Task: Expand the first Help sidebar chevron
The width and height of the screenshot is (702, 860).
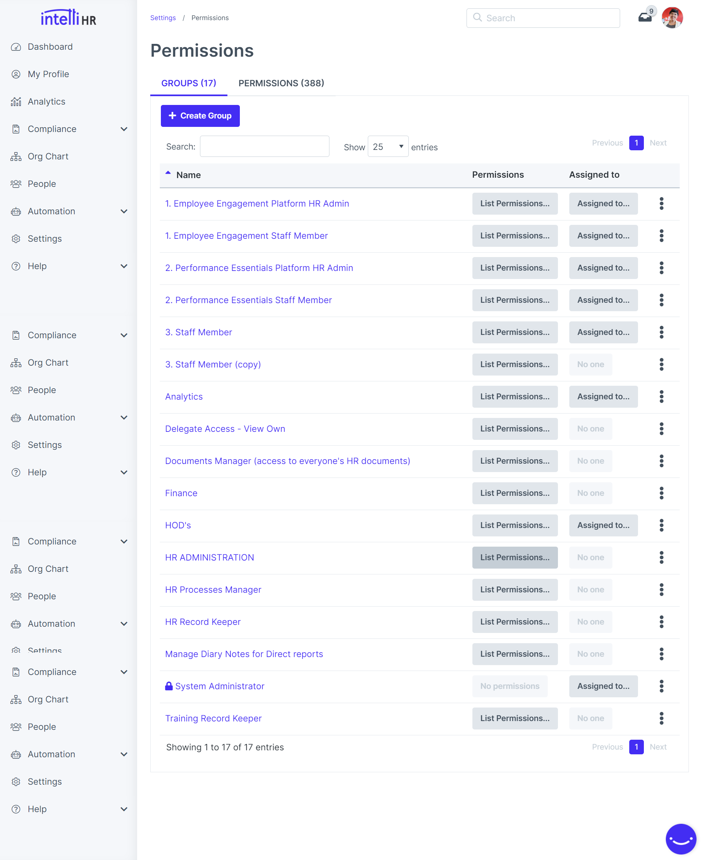Action: pos(124,266)
